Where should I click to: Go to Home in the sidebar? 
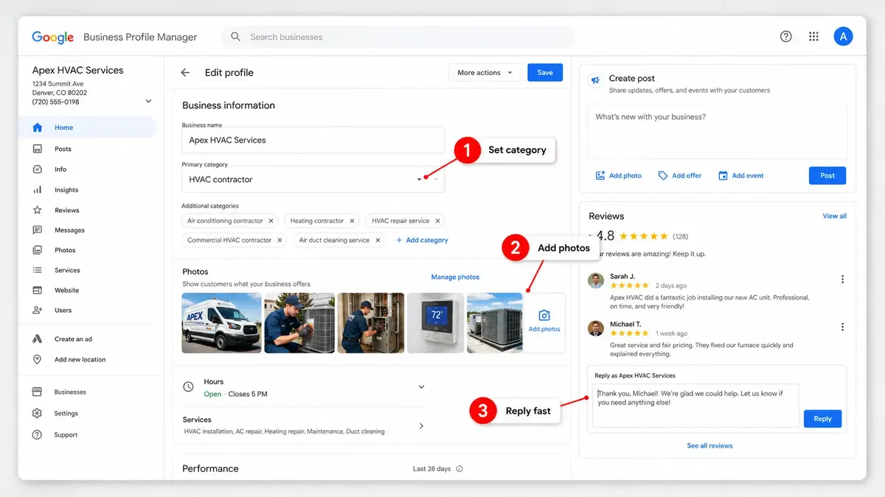coord(88,127)
